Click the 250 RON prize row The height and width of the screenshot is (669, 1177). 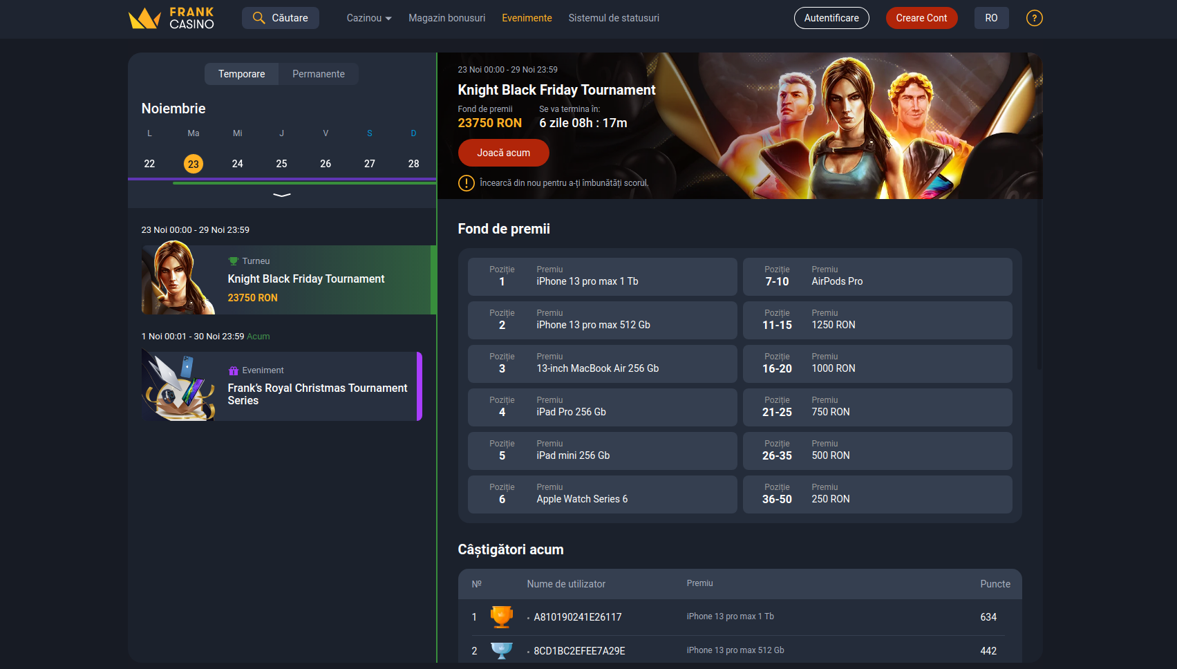tap(878, 494)
